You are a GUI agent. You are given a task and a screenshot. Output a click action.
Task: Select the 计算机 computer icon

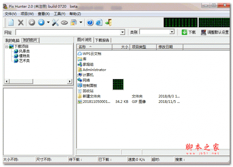(x=80, y=75)
